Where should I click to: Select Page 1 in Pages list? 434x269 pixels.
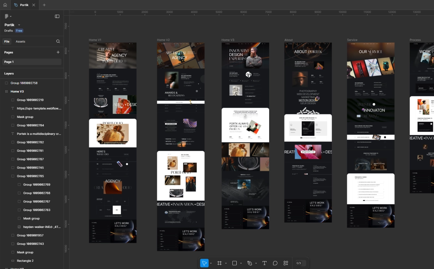click(x=32, y=62)
